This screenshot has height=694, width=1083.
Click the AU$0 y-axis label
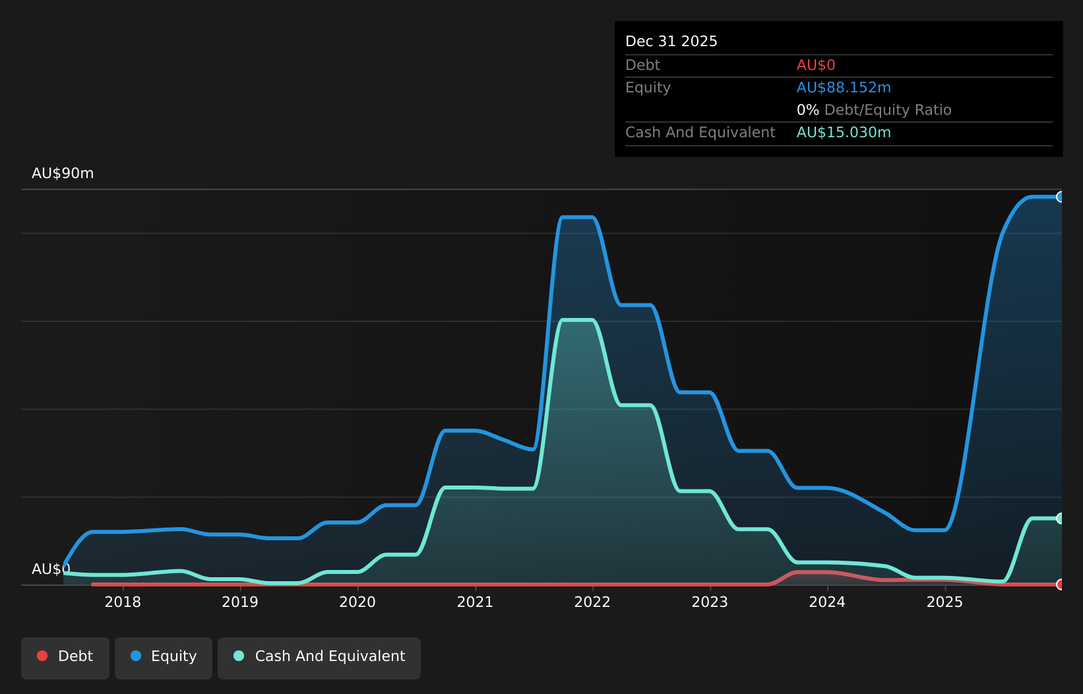[x=51, y=569]
